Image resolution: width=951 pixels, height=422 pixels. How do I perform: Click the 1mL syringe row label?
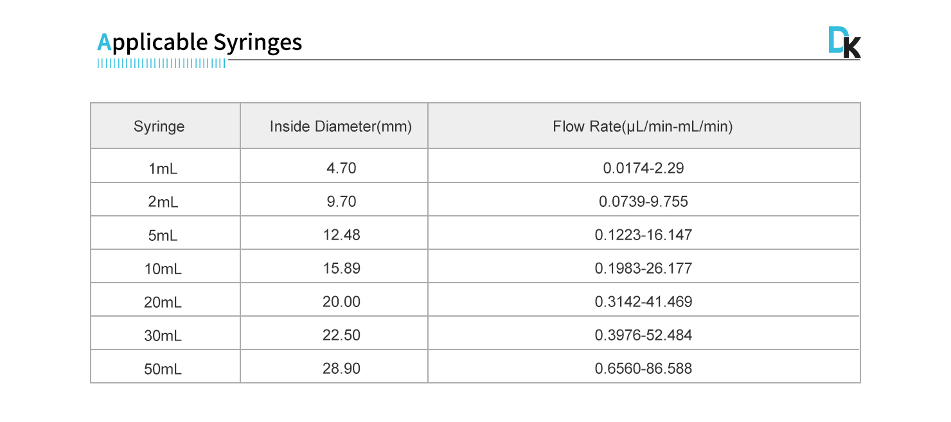163,169
